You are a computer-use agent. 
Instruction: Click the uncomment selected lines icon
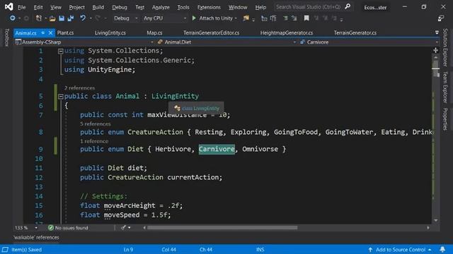294,18
